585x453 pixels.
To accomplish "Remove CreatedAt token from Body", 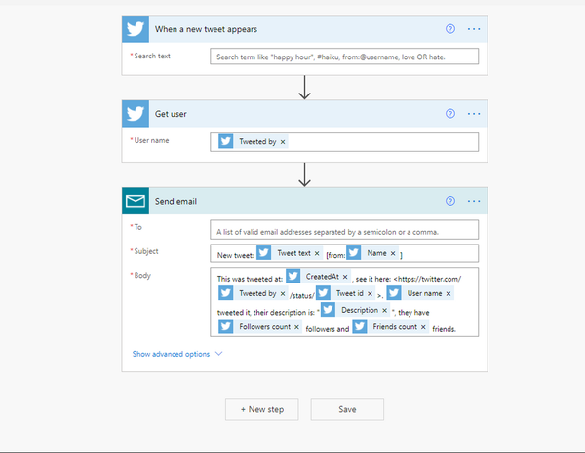I will 345,277.
